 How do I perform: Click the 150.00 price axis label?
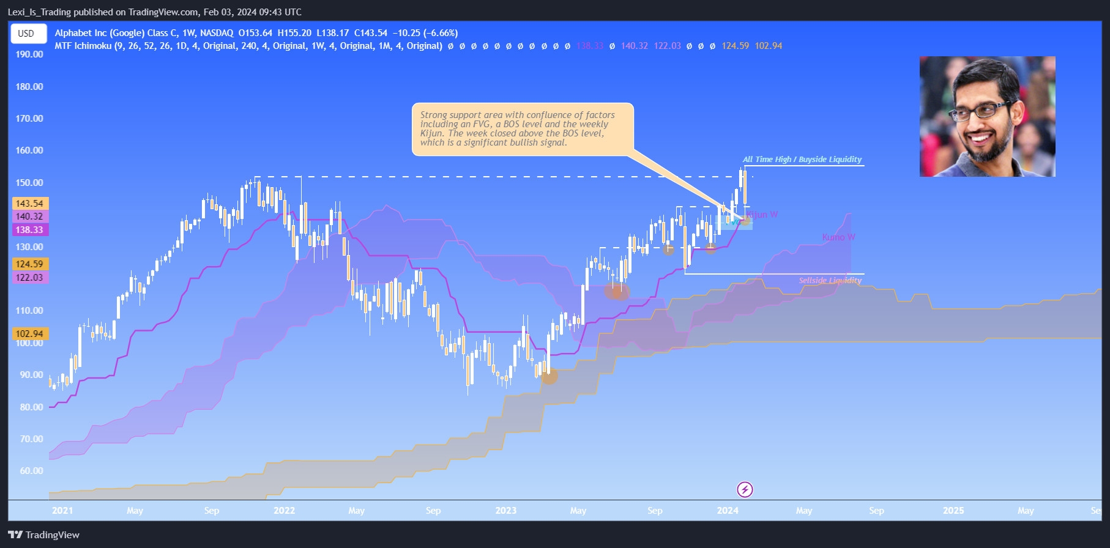click(x=29, y=182)
